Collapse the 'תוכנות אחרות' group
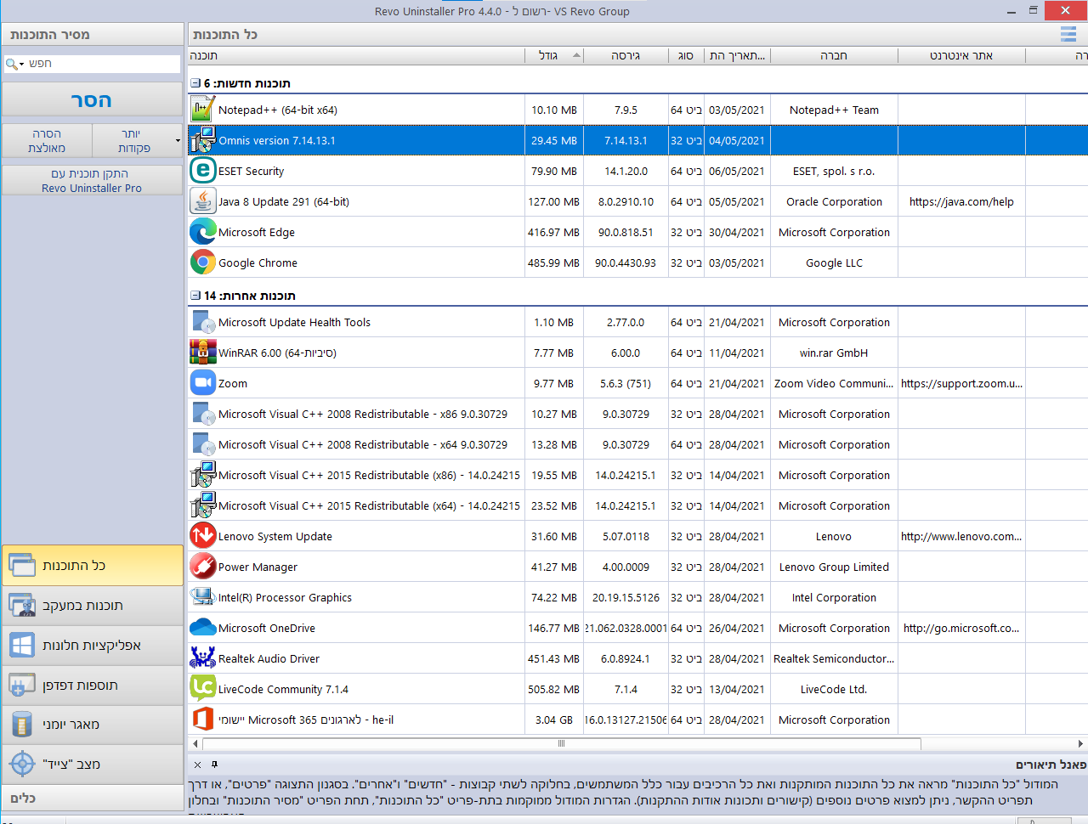Viewport: 1088px width, 824px height. tap(195, 296)
